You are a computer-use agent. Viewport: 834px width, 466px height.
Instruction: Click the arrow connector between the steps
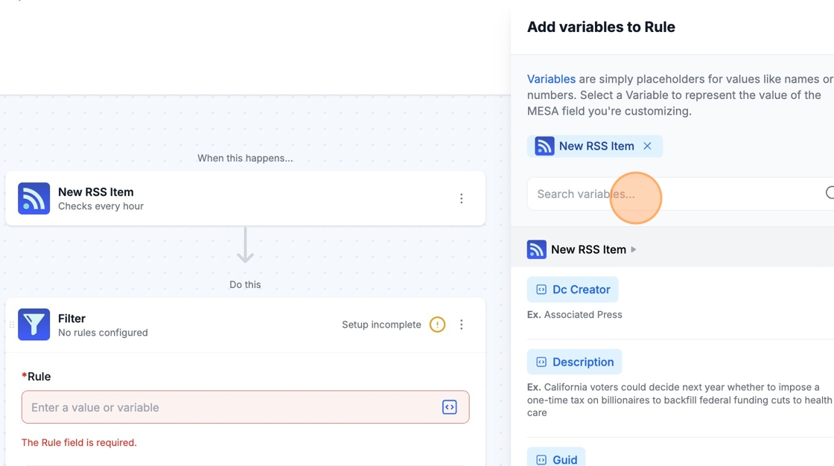(x=245, y=246)
